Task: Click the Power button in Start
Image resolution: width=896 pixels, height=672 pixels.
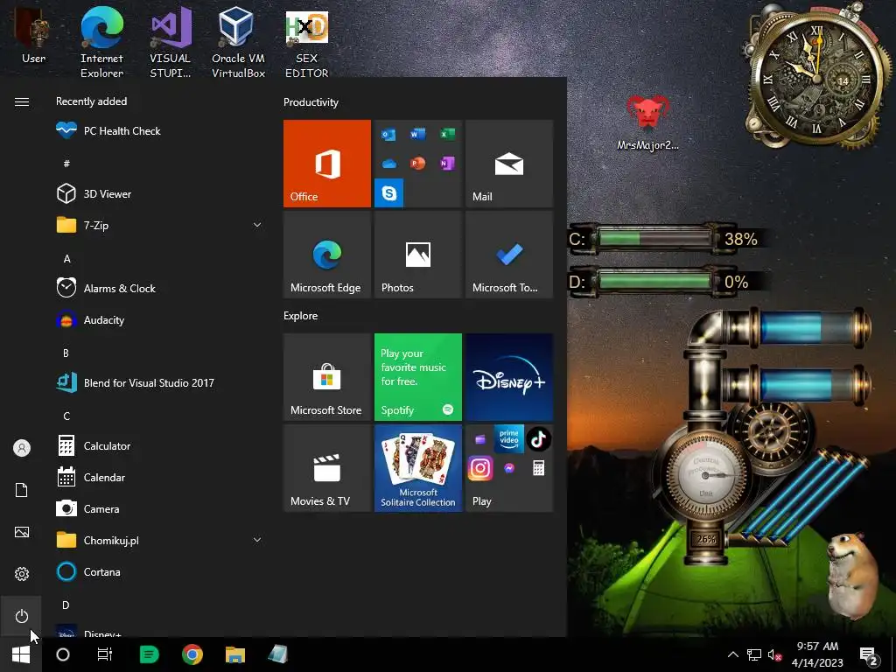Action: pos(22,616)
